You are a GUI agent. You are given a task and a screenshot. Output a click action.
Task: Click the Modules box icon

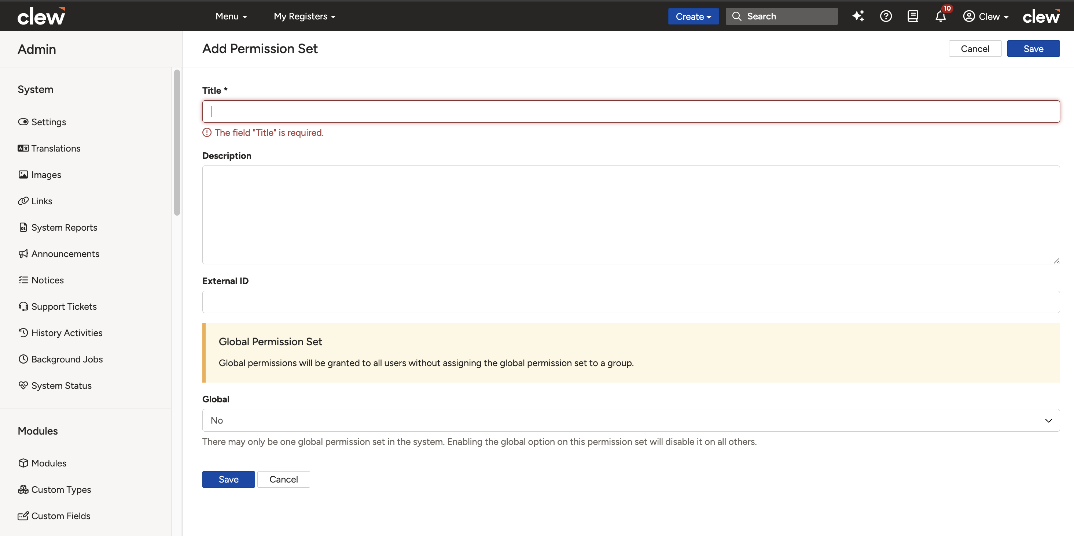(23, 463)
